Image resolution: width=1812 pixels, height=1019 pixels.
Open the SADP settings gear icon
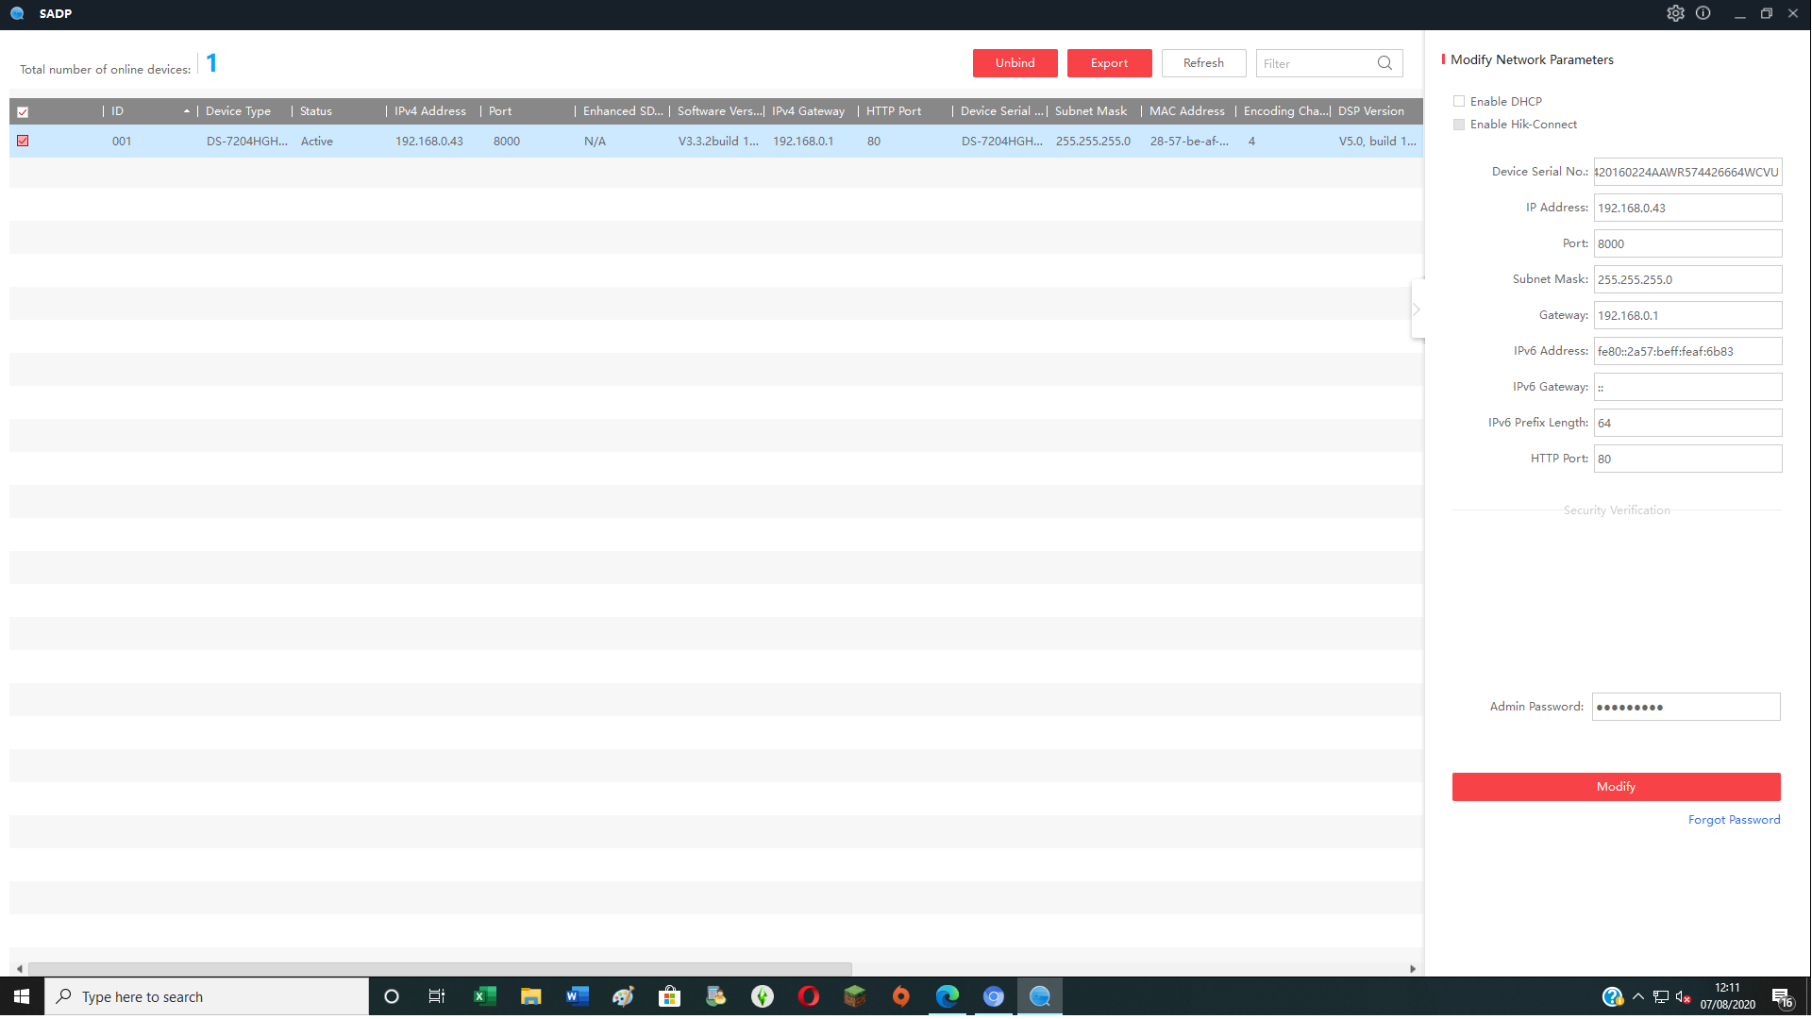click(x=1675, y=13)
